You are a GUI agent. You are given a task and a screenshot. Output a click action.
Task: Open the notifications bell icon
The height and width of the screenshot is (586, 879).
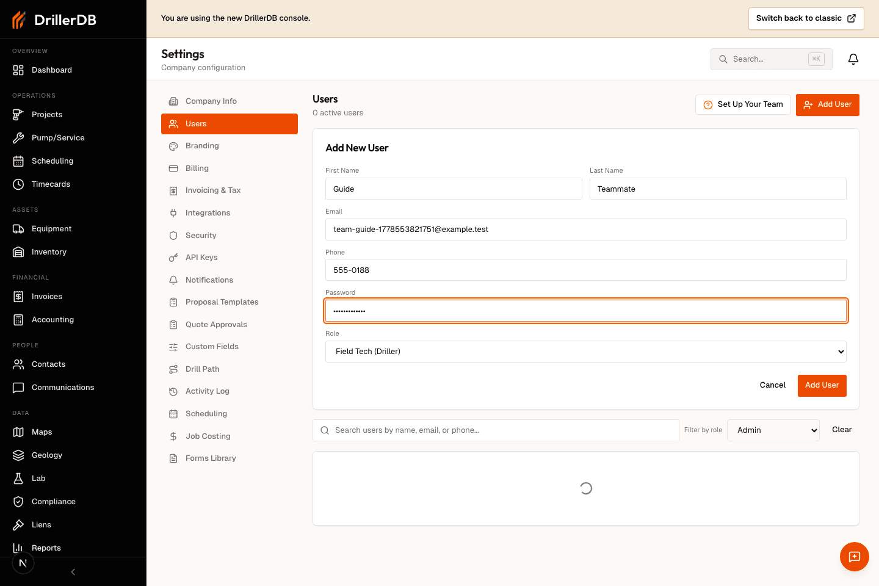pyautogui.click(x=853, y=59)
